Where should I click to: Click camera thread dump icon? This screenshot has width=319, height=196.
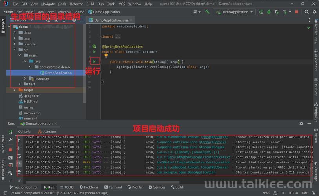pos(10,157)
